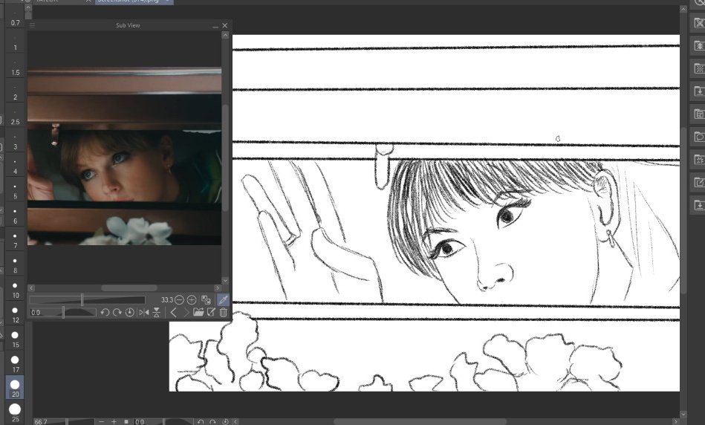The image size is (705, 425).
Task: Rotate Sub View image right
Action: tap(117, 312)
